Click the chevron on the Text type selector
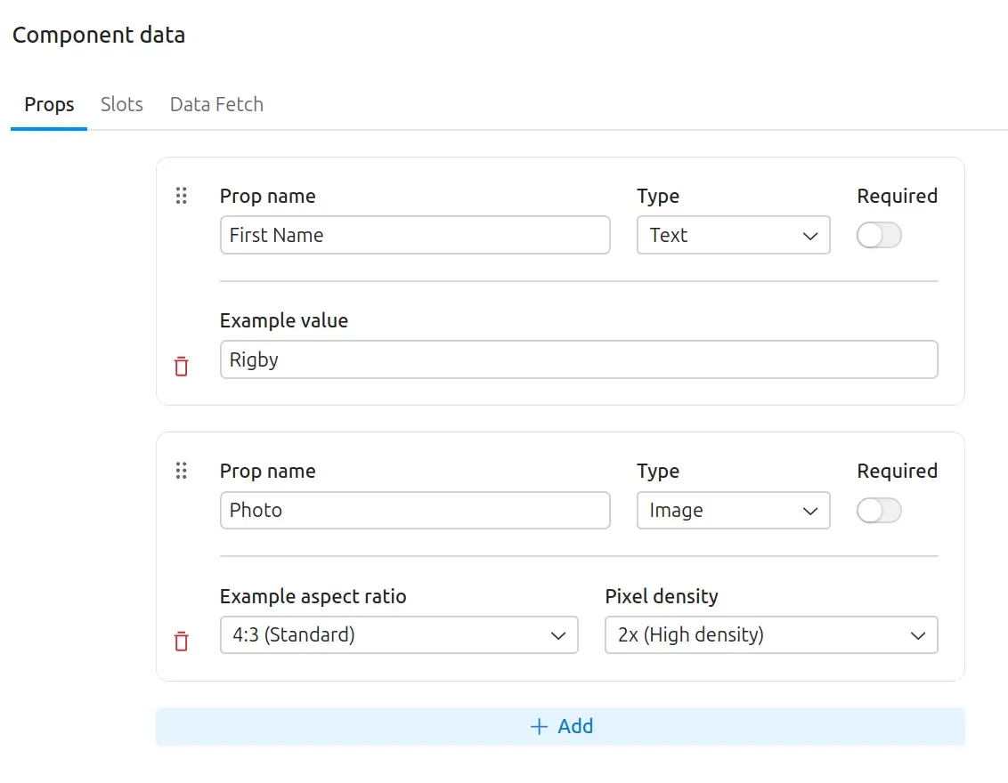 (810, 235)
